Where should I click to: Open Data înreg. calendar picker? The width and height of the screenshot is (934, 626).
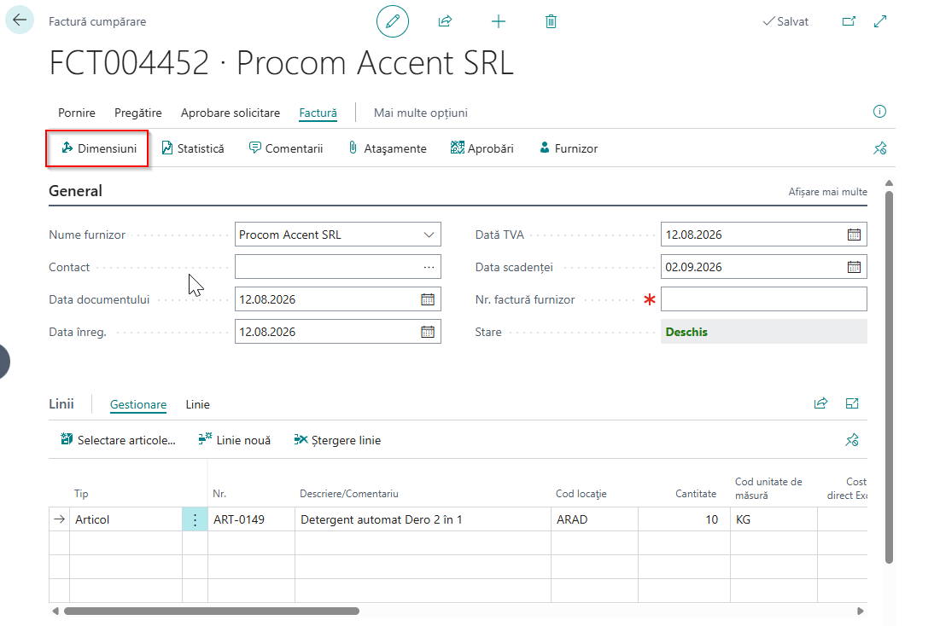click(x=428, y=332)
